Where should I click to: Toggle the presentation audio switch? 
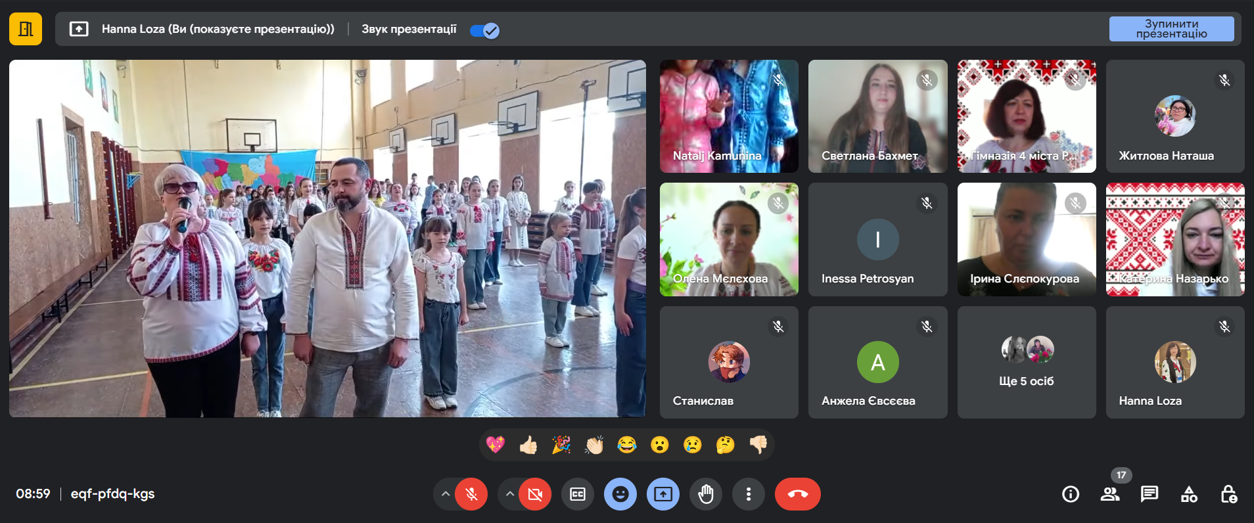pos(485,30)
